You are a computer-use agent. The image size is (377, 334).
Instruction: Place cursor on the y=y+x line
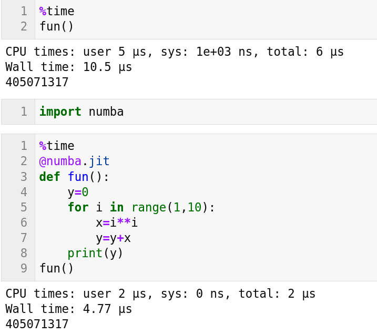click(x=113, y=238)
